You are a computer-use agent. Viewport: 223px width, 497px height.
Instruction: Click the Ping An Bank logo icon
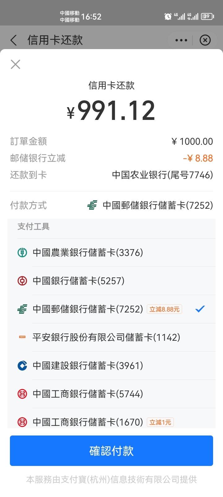(x=22, y=337)
